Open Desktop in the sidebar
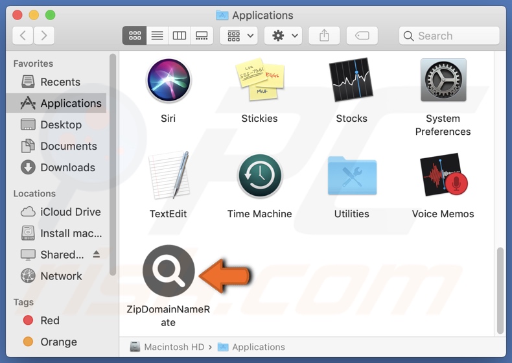Image resolution: width=512 pixels, height=363 pixels. pyautogui.click(x=56, y=124)
